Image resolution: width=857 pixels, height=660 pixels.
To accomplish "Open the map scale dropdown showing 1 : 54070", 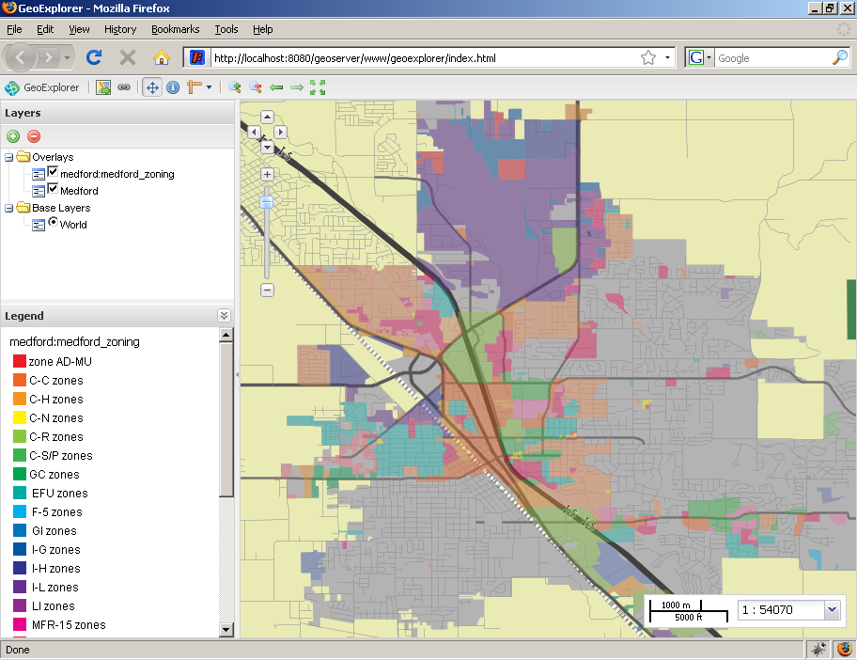I will [831, 609].
